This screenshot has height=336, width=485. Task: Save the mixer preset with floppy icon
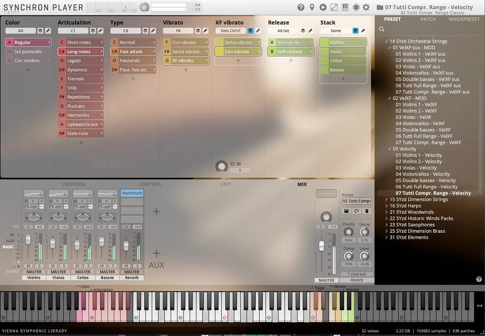click(346, 211)
